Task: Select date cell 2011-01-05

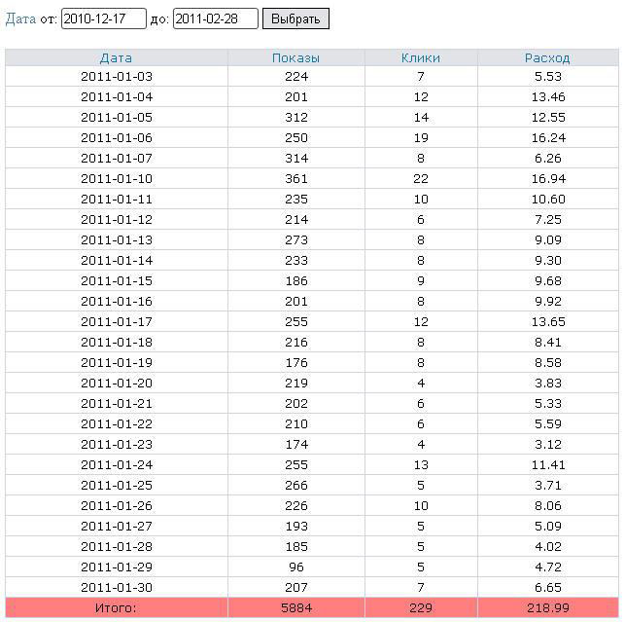Action: [117, 118]
